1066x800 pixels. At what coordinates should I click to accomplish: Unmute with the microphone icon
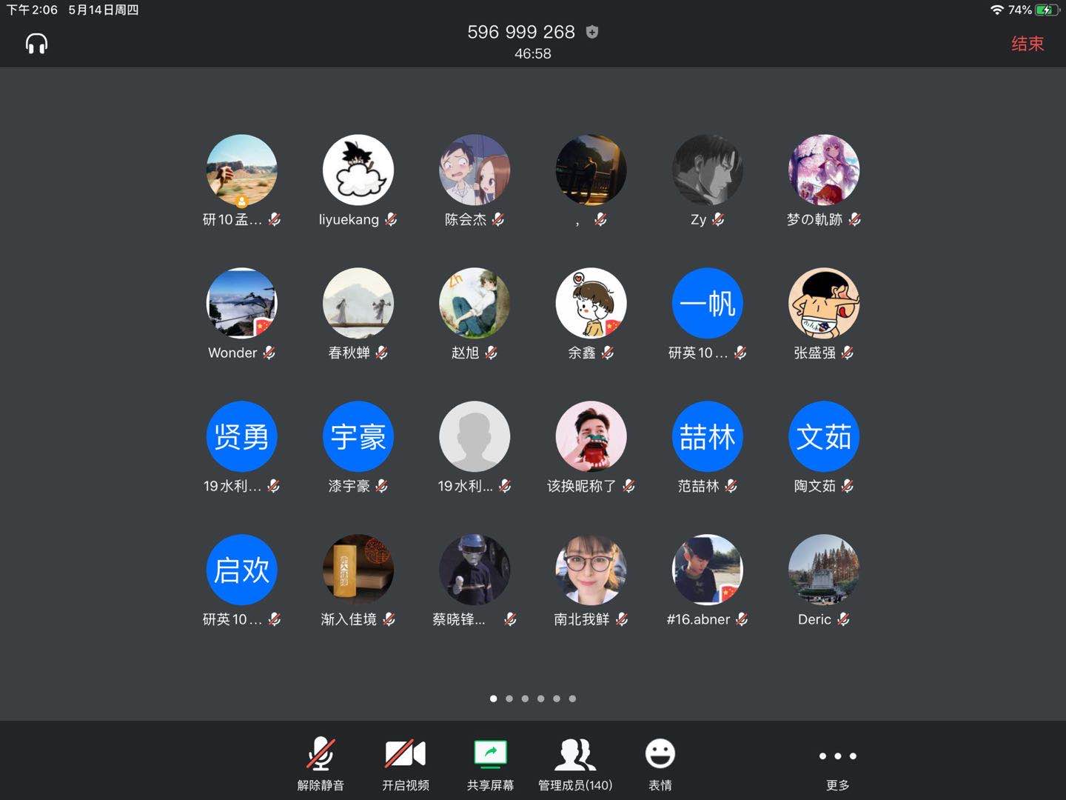tap(321, 755)
